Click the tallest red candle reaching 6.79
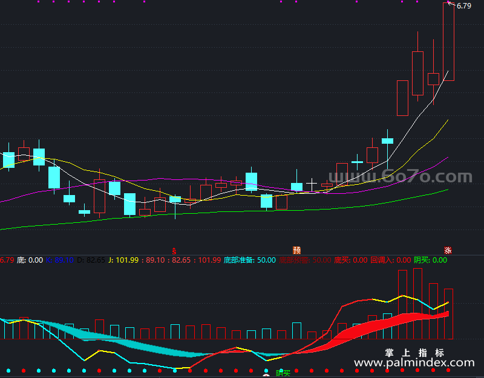The image size is (484, 378). click(448, 42)
